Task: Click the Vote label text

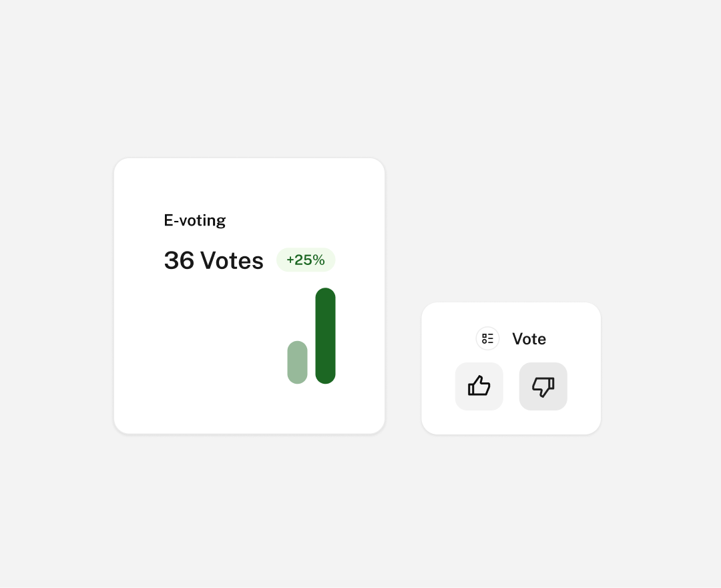Action: (x=529, y=339)
